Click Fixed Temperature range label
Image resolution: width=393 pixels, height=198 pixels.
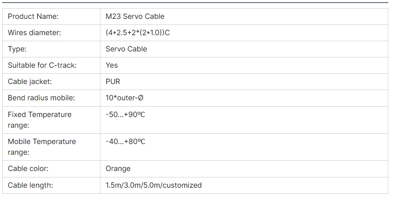(x=39, y=120)
